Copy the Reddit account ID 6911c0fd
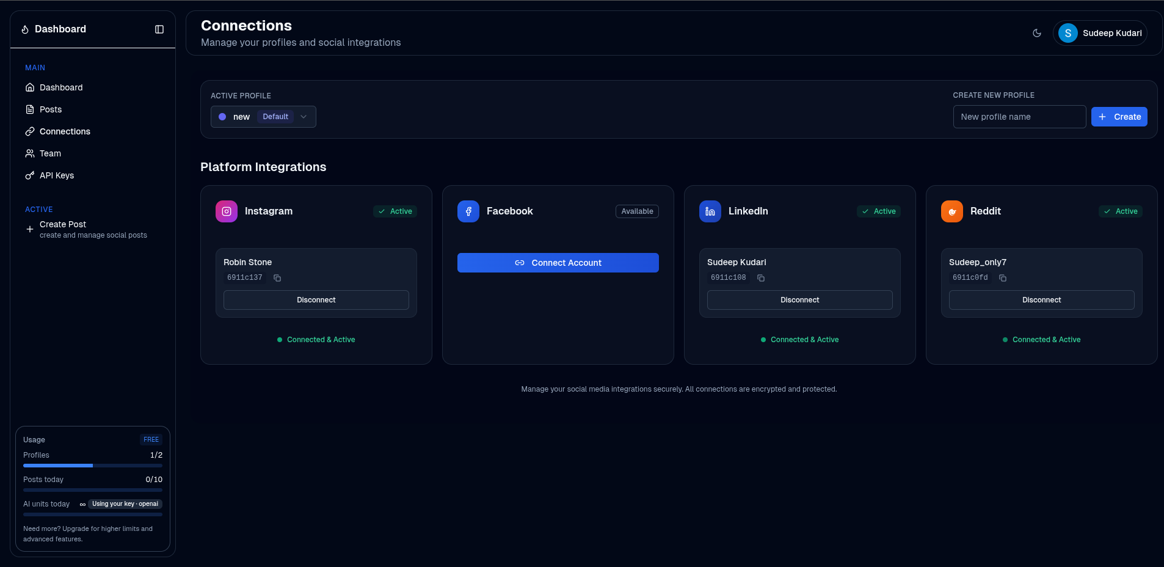This screenshot has height=567, width=1164. pos(1003,278)
